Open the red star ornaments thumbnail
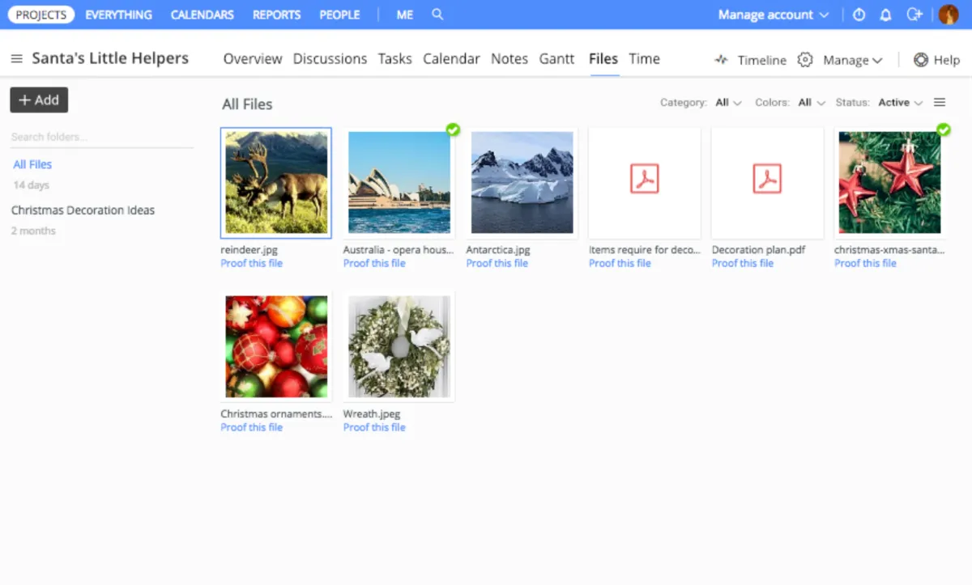 click(x=890, y=183)
